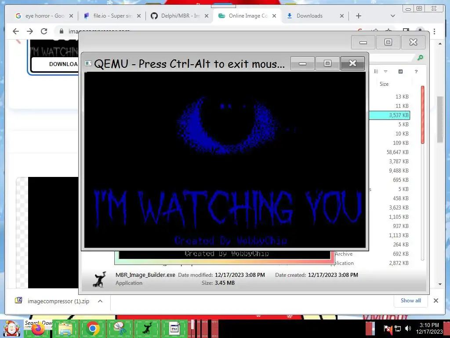Select the Online Image Compressor tab
This screenshot has height=338, width=450.
(x=248, y=16)
